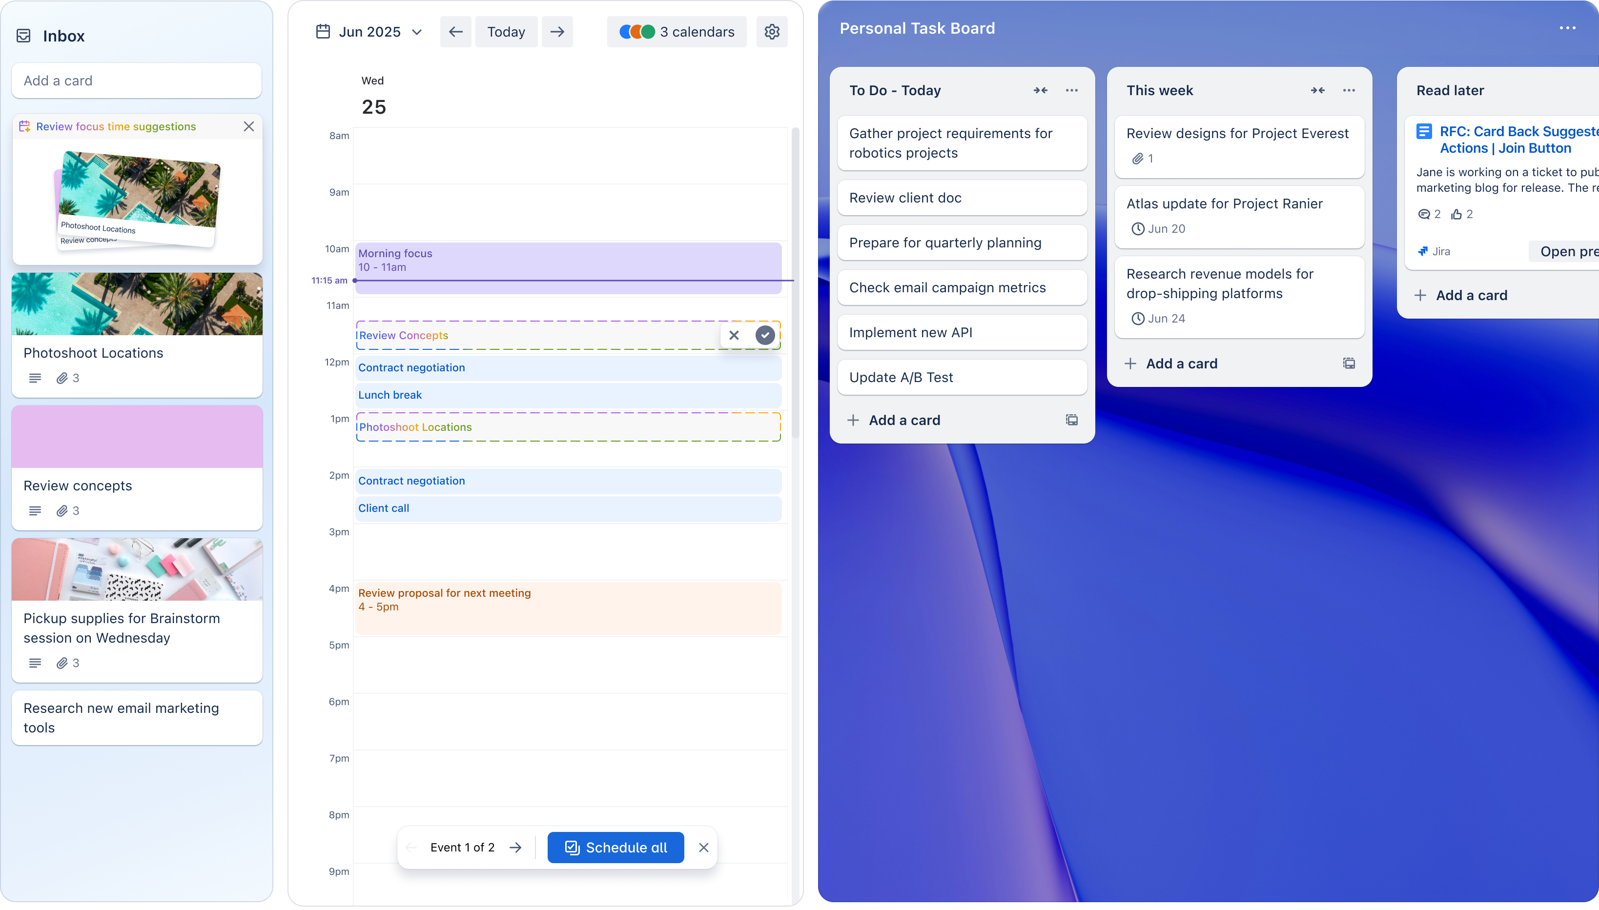Image resolution: width=1599 pixels, height=910 pixels.
Task: Open Research revenue models card
Action: (1239, 297)
